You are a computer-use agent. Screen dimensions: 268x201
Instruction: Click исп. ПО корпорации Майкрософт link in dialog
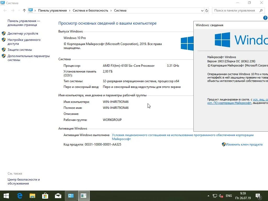(x=229, y=103)
